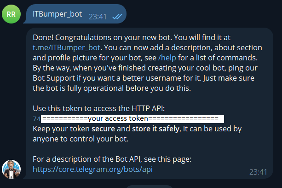Click the redacted 'your access token' placeholder
Image resolution: width=282 pixels, height=188 pixels.
(x=132, y=119)
